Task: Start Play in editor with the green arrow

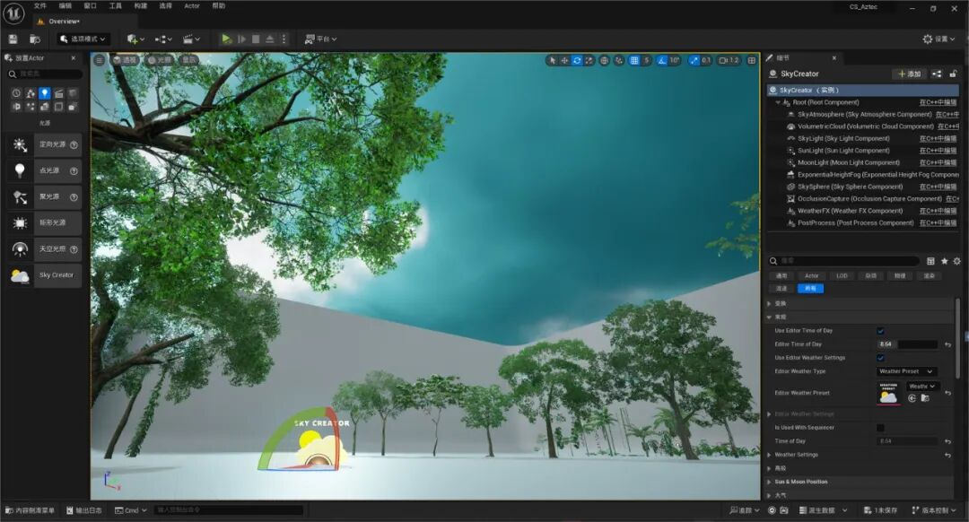Action: pyautogui.click(x=226, y=39)
